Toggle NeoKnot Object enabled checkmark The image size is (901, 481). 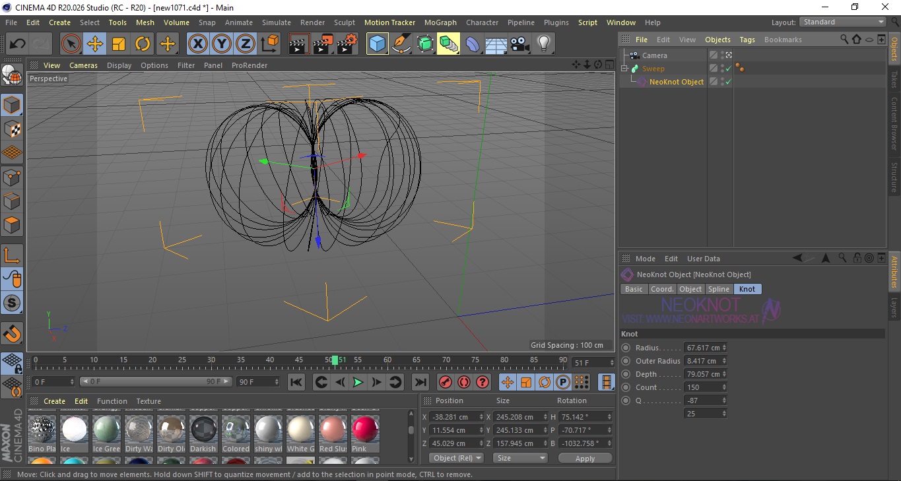pos(728,82)
